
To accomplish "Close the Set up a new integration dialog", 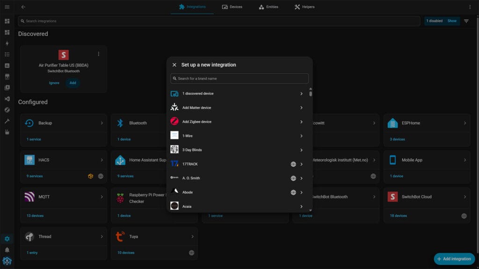I will click(174, 64).
